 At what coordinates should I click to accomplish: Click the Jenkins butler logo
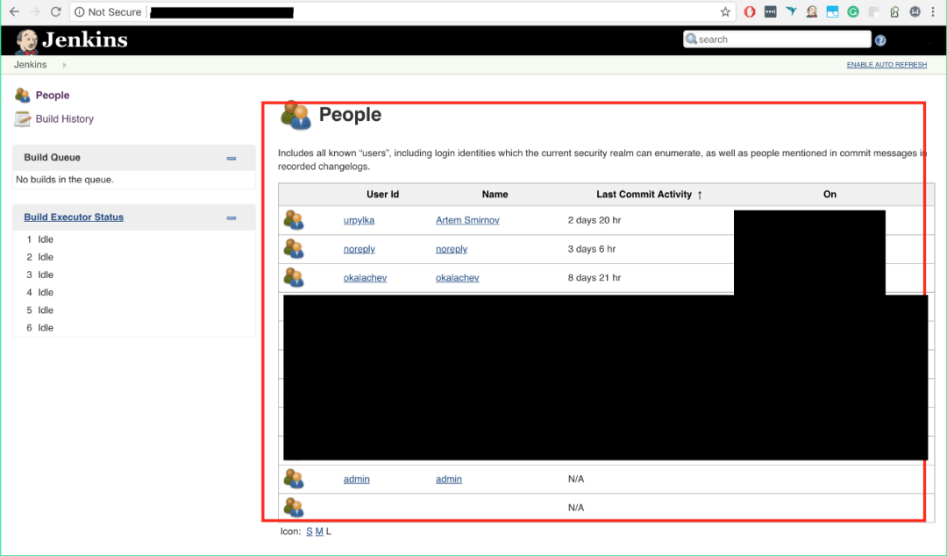(x=26, y=41)
